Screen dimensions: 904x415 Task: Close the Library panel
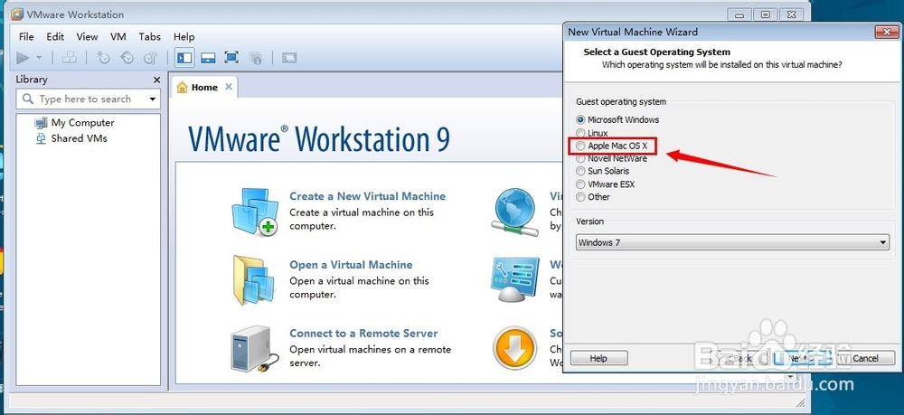tap(156, 80)
